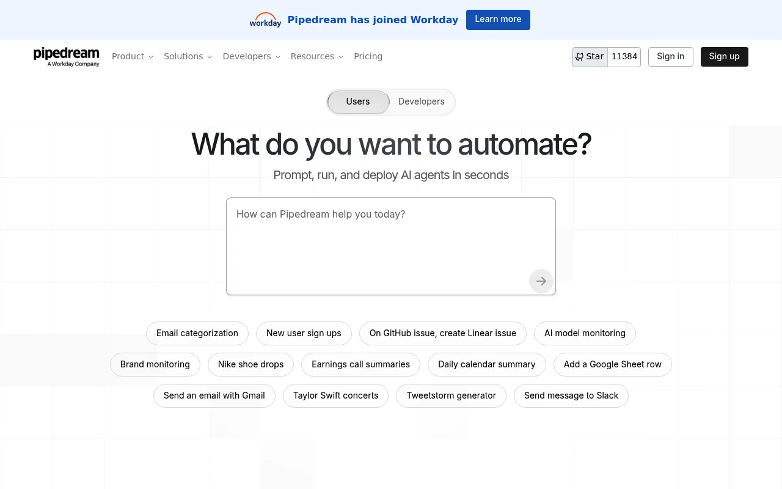Choose Send an email with Gmail
The width and height of the screenshot is (782, 489).
(x=214, y=396)
